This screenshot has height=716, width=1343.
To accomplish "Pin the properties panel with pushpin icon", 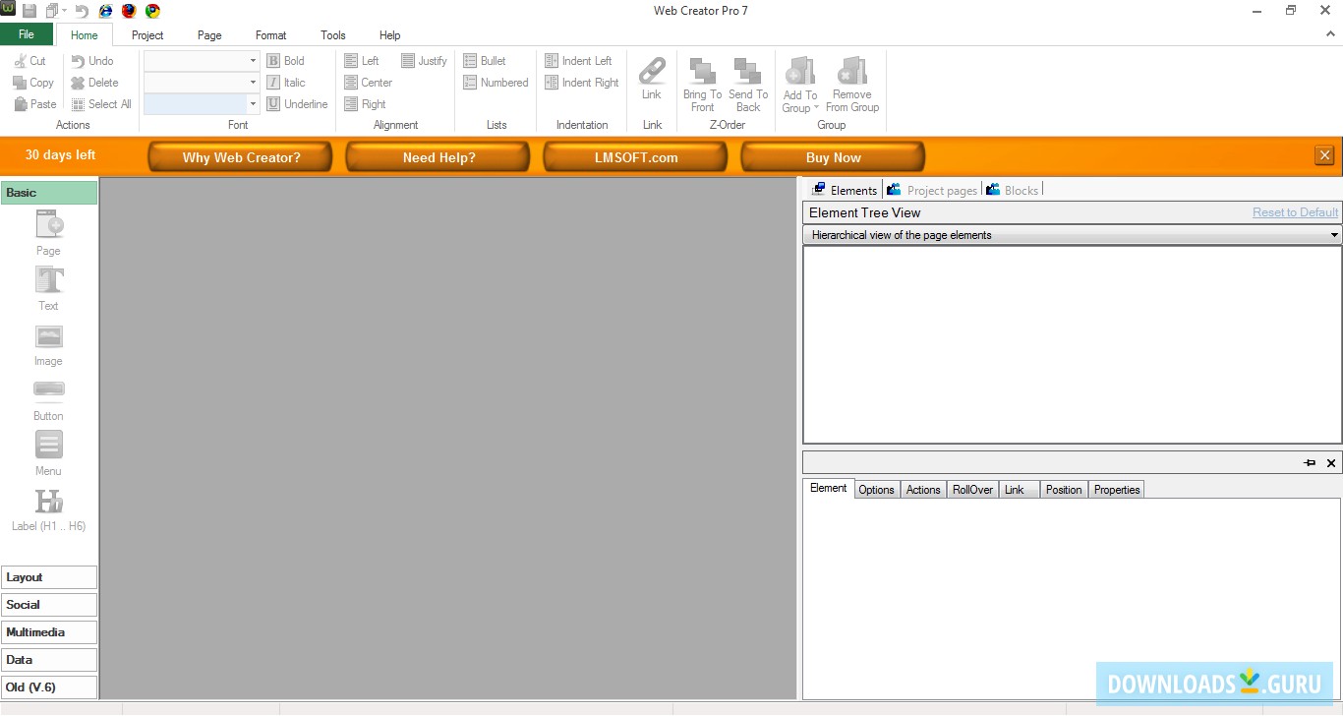I will point(1310,463).
